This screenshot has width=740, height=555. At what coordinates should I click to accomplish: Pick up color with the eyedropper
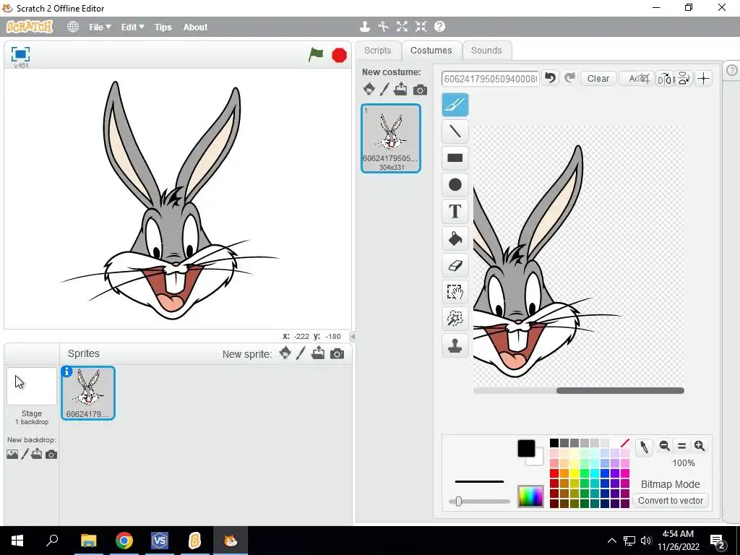click(x=644, y=447)
